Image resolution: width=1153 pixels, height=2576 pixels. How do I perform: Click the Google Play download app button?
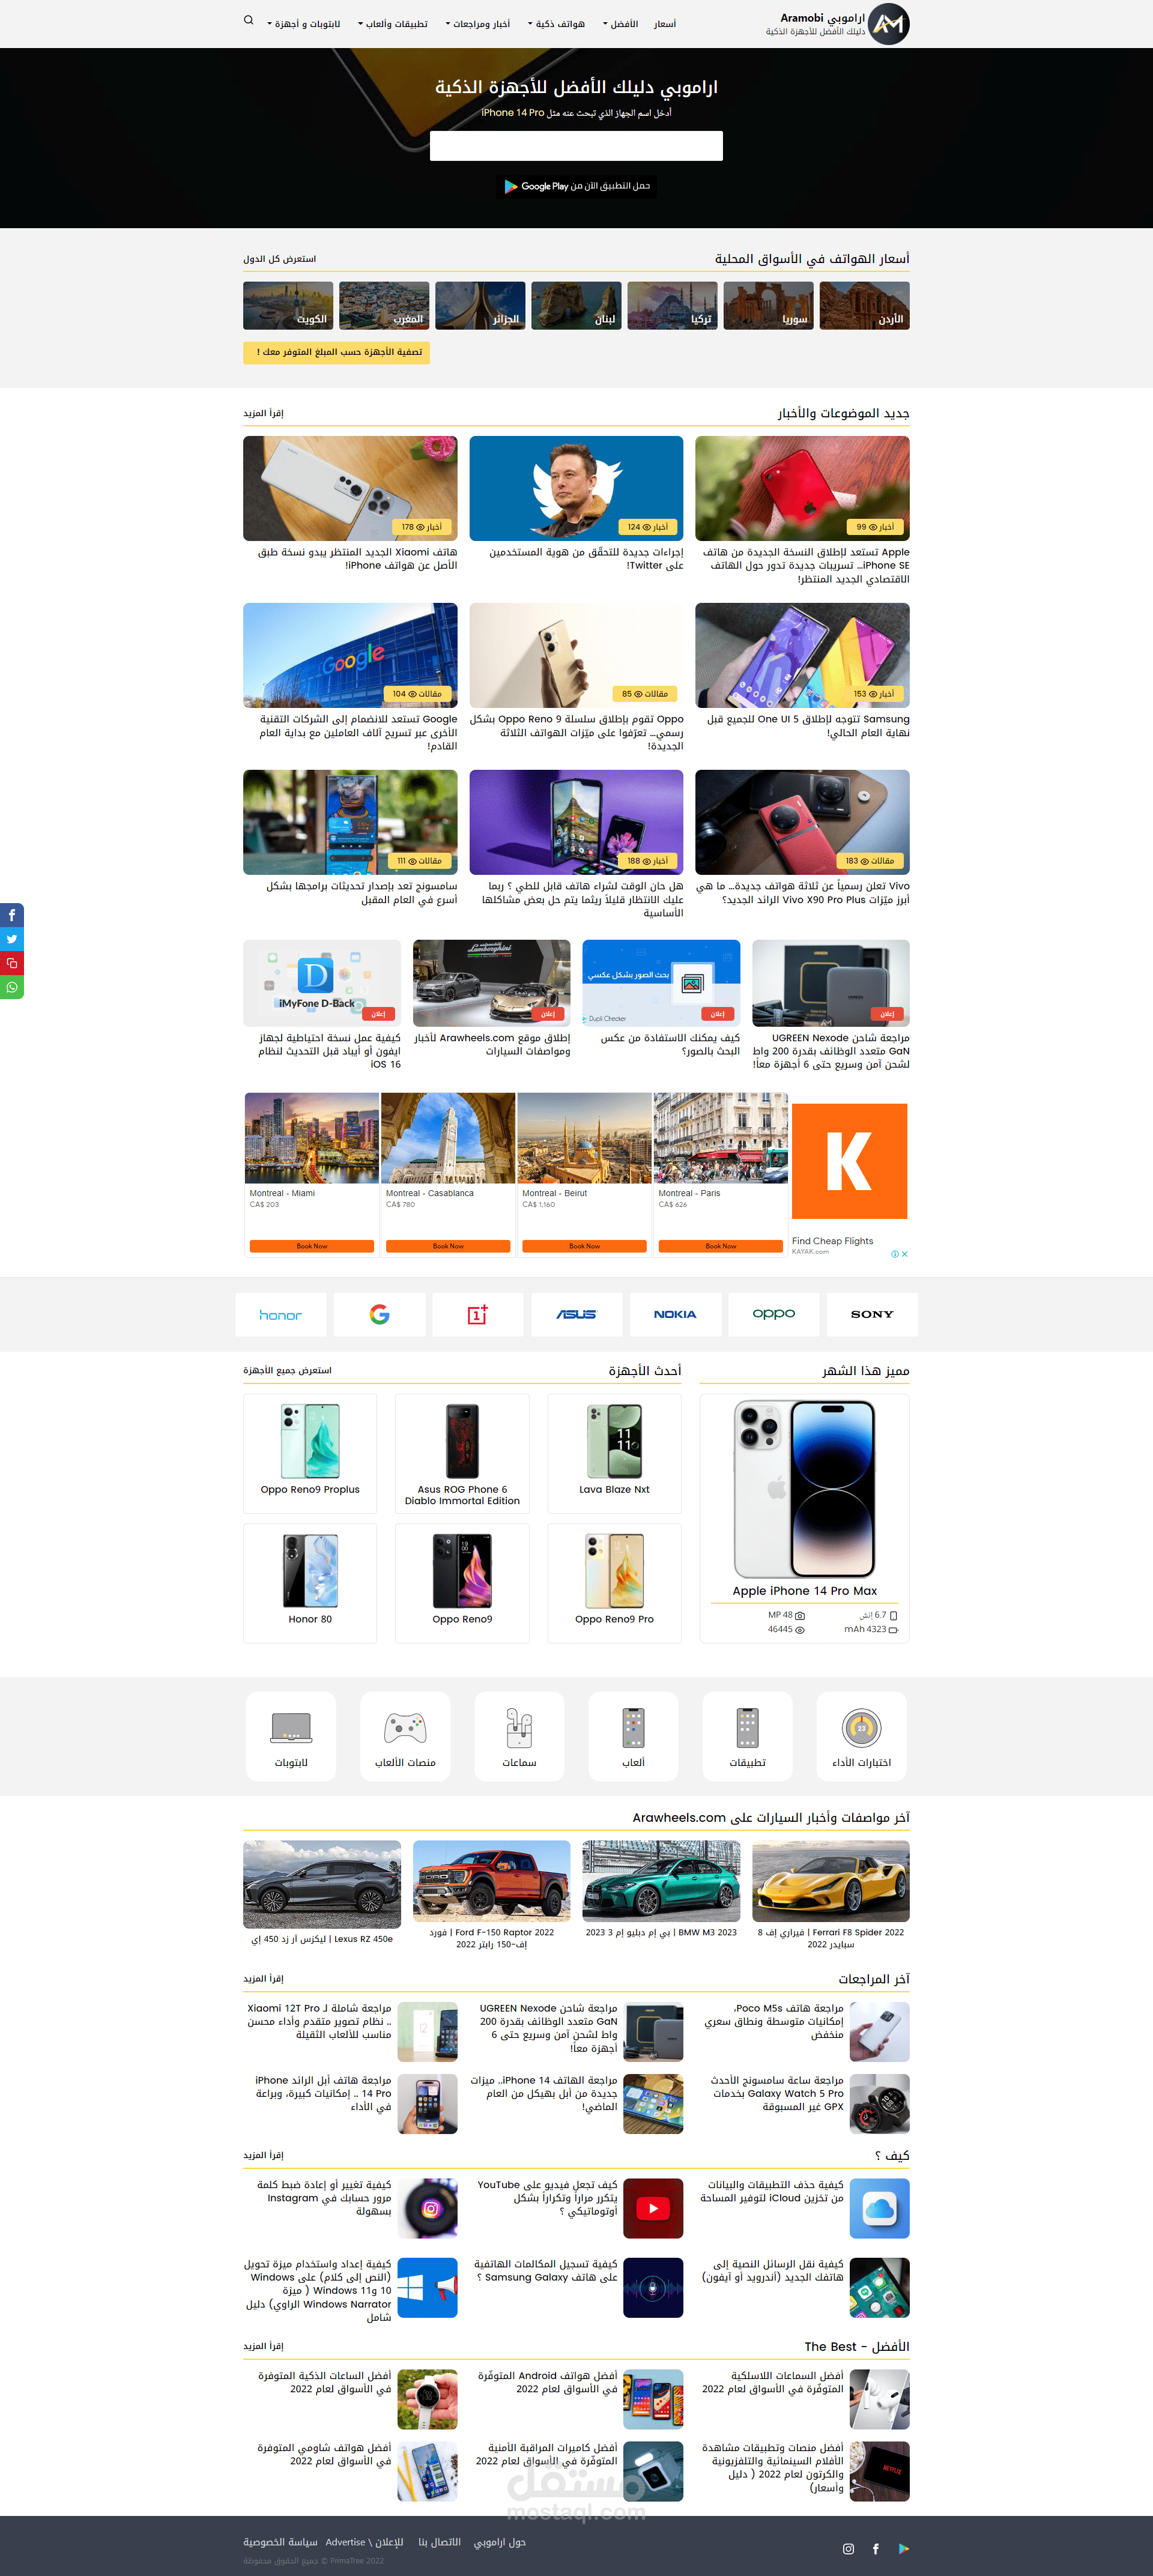pos(576,186)
